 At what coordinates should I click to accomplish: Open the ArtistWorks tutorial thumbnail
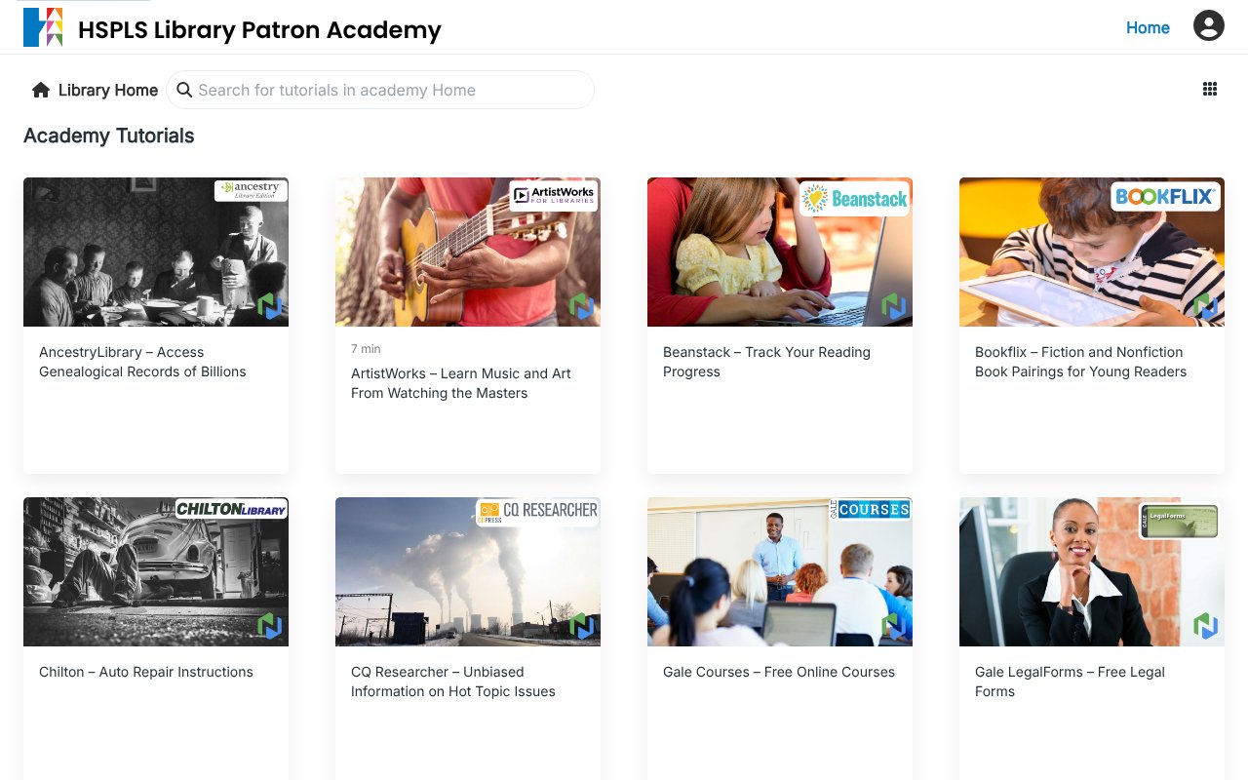(467, 251)
